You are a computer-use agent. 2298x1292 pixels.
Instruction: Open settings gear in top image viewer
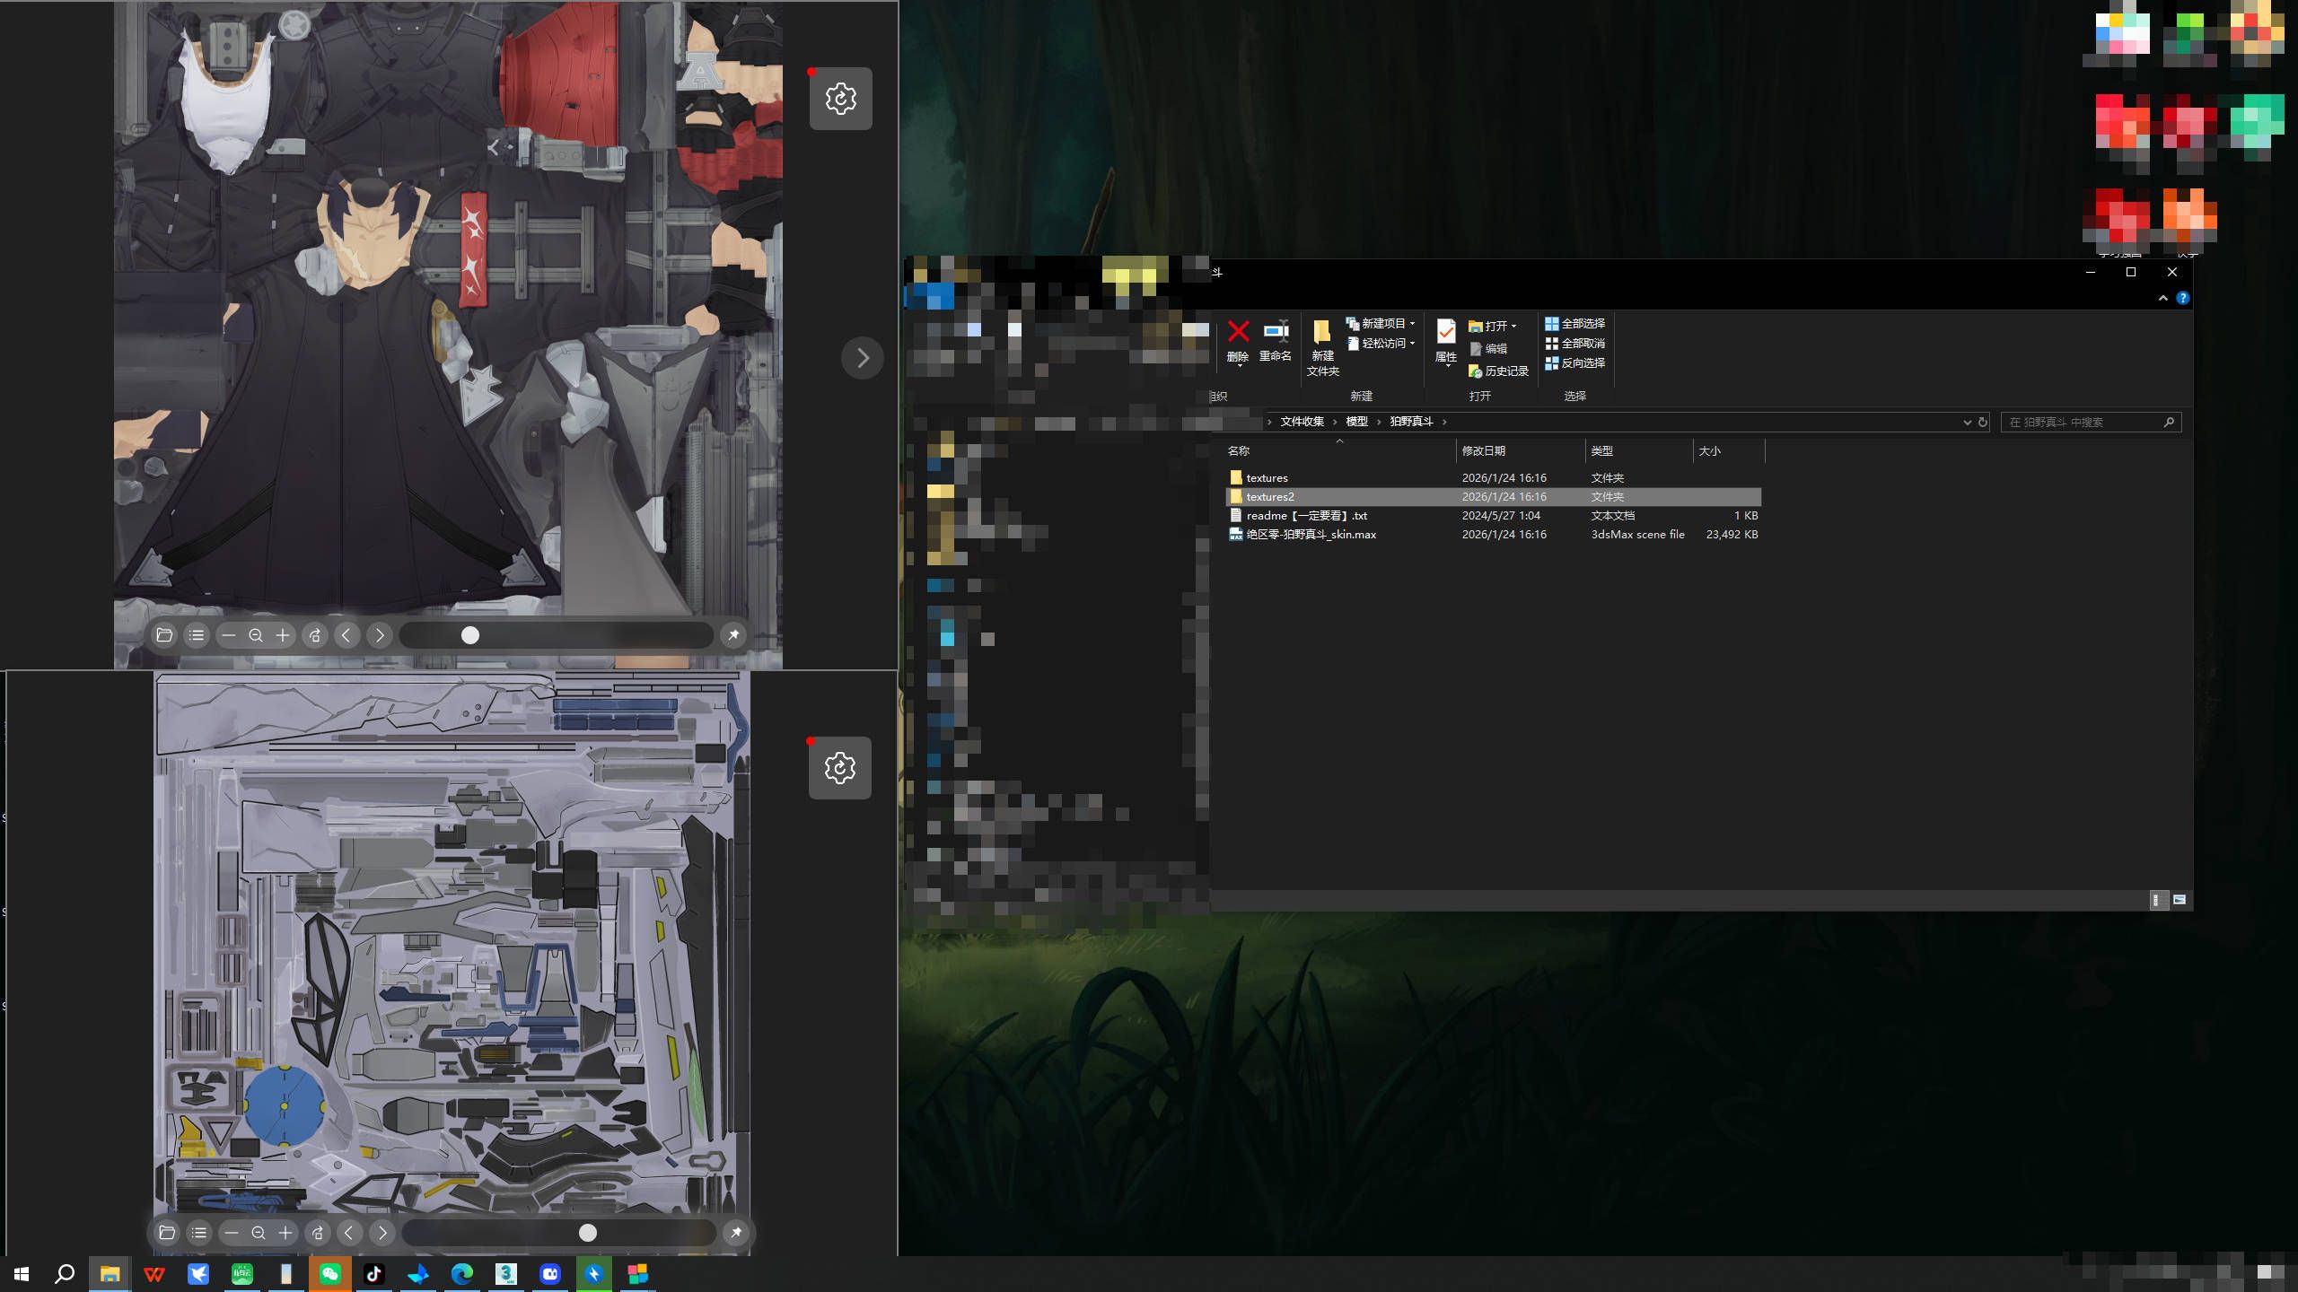tap(840, 99)
